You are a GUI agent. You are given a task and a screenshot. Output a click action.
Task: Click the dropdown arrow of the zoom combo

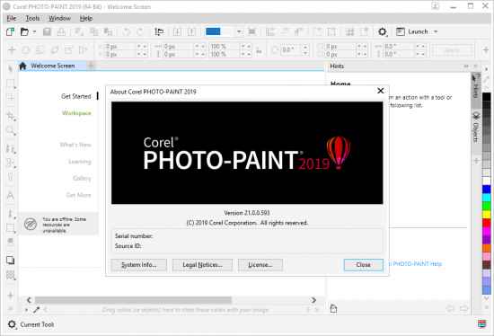239,31
